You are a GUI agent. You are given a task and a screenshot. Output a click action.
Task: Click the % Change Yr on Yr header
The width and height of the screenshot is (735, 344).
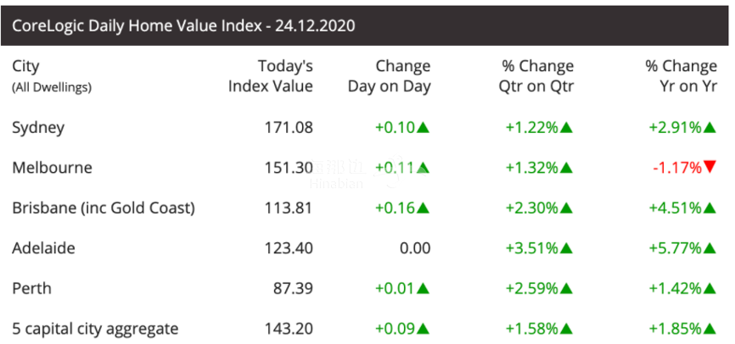pos(681,75)
